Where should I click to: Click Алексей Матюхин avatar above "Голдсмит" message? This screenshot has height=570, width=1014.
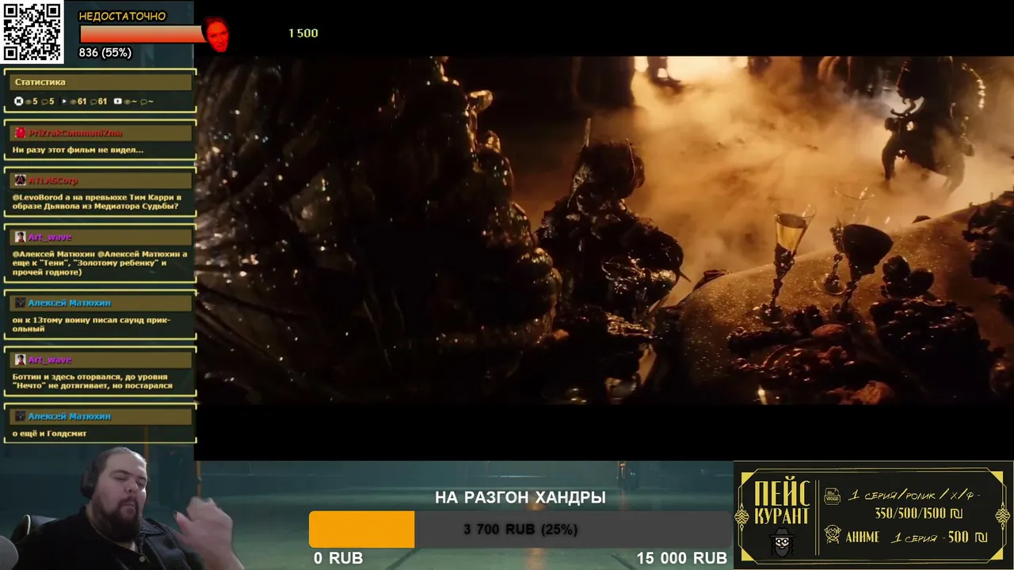pyautogui.click(x=21, y=416)
